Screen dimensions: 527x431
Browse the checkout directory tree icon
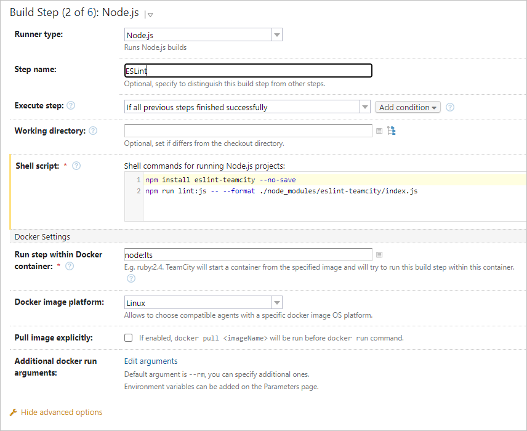click(392, 131)
